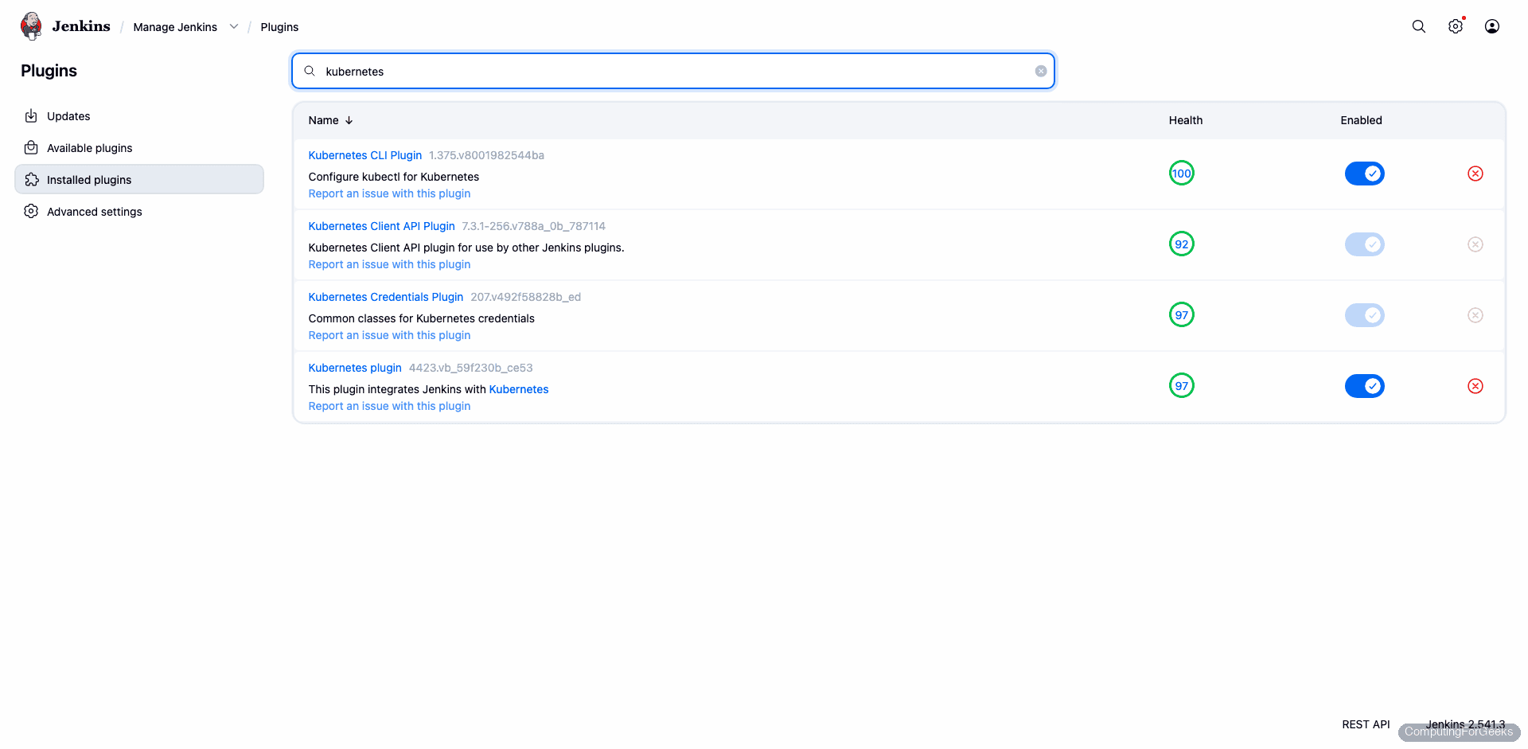Click Plugins in the breadcrumb
This screenshot has height=749, width=1528.
[x=279, y=26]
